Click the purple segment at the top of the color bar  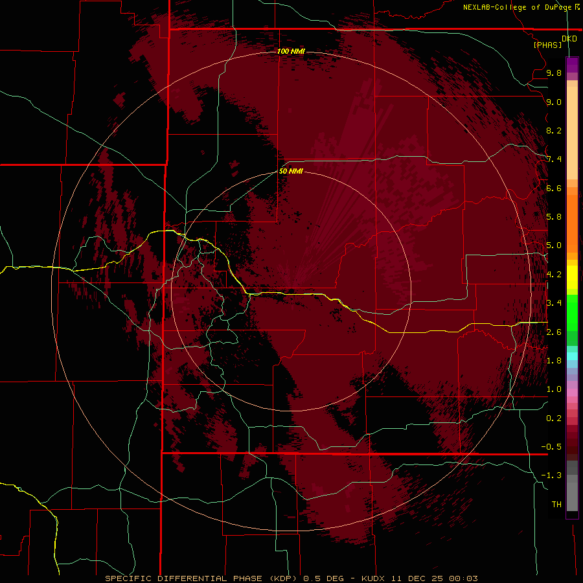[572, 65]
